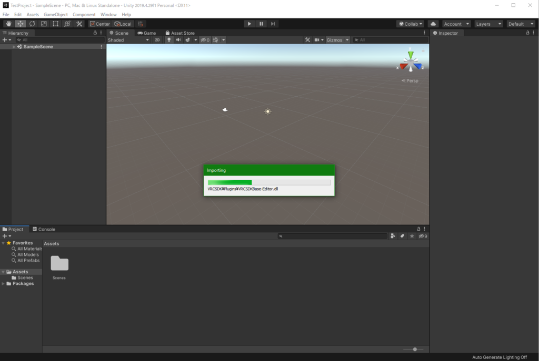Select the Scenes folder thumbnail
The width and height of the screenshot is (539, 361).
[x=59, y=264]
